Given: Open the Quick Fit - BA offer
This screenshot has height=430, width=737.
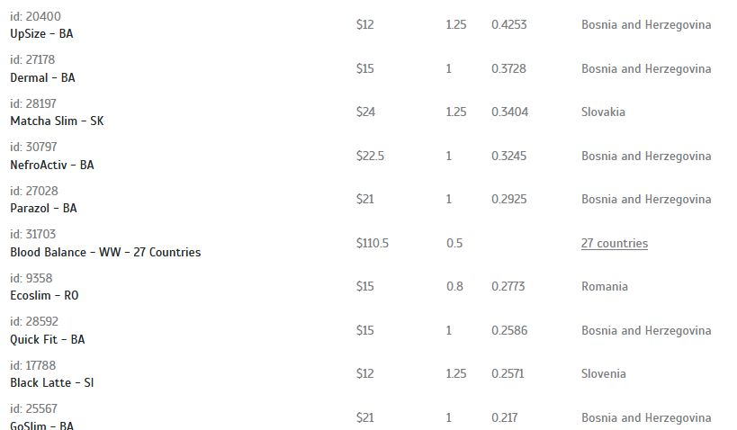Looking at the screenshot, I should click(x=48, y=339).
